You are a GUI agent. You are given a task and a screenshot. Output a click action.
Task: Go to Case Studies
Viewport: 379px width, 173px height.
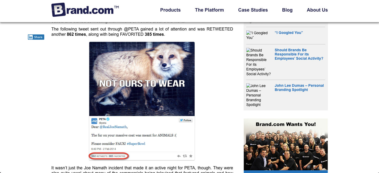click(253, 10)
